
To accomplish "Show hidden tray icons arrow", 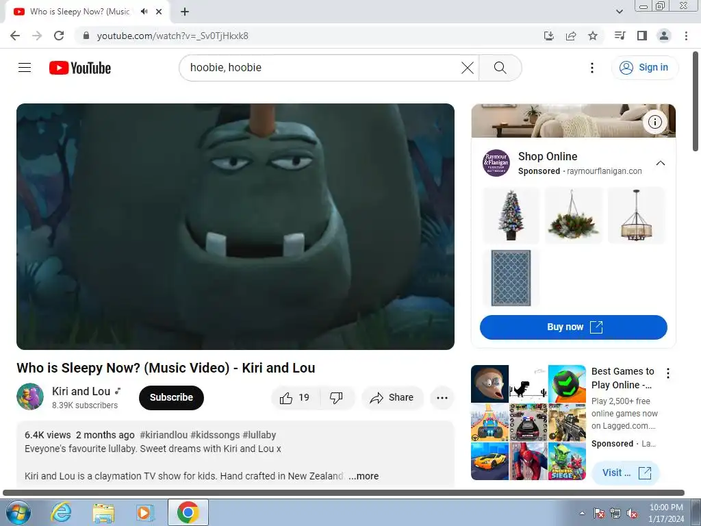I will (582, 513).
